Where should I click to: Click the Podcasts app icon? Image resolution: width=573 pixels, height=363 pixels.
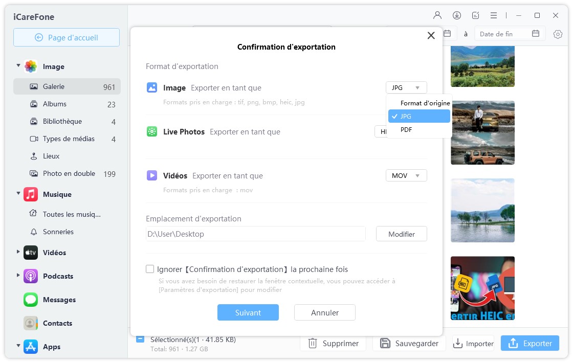(31, 276)
